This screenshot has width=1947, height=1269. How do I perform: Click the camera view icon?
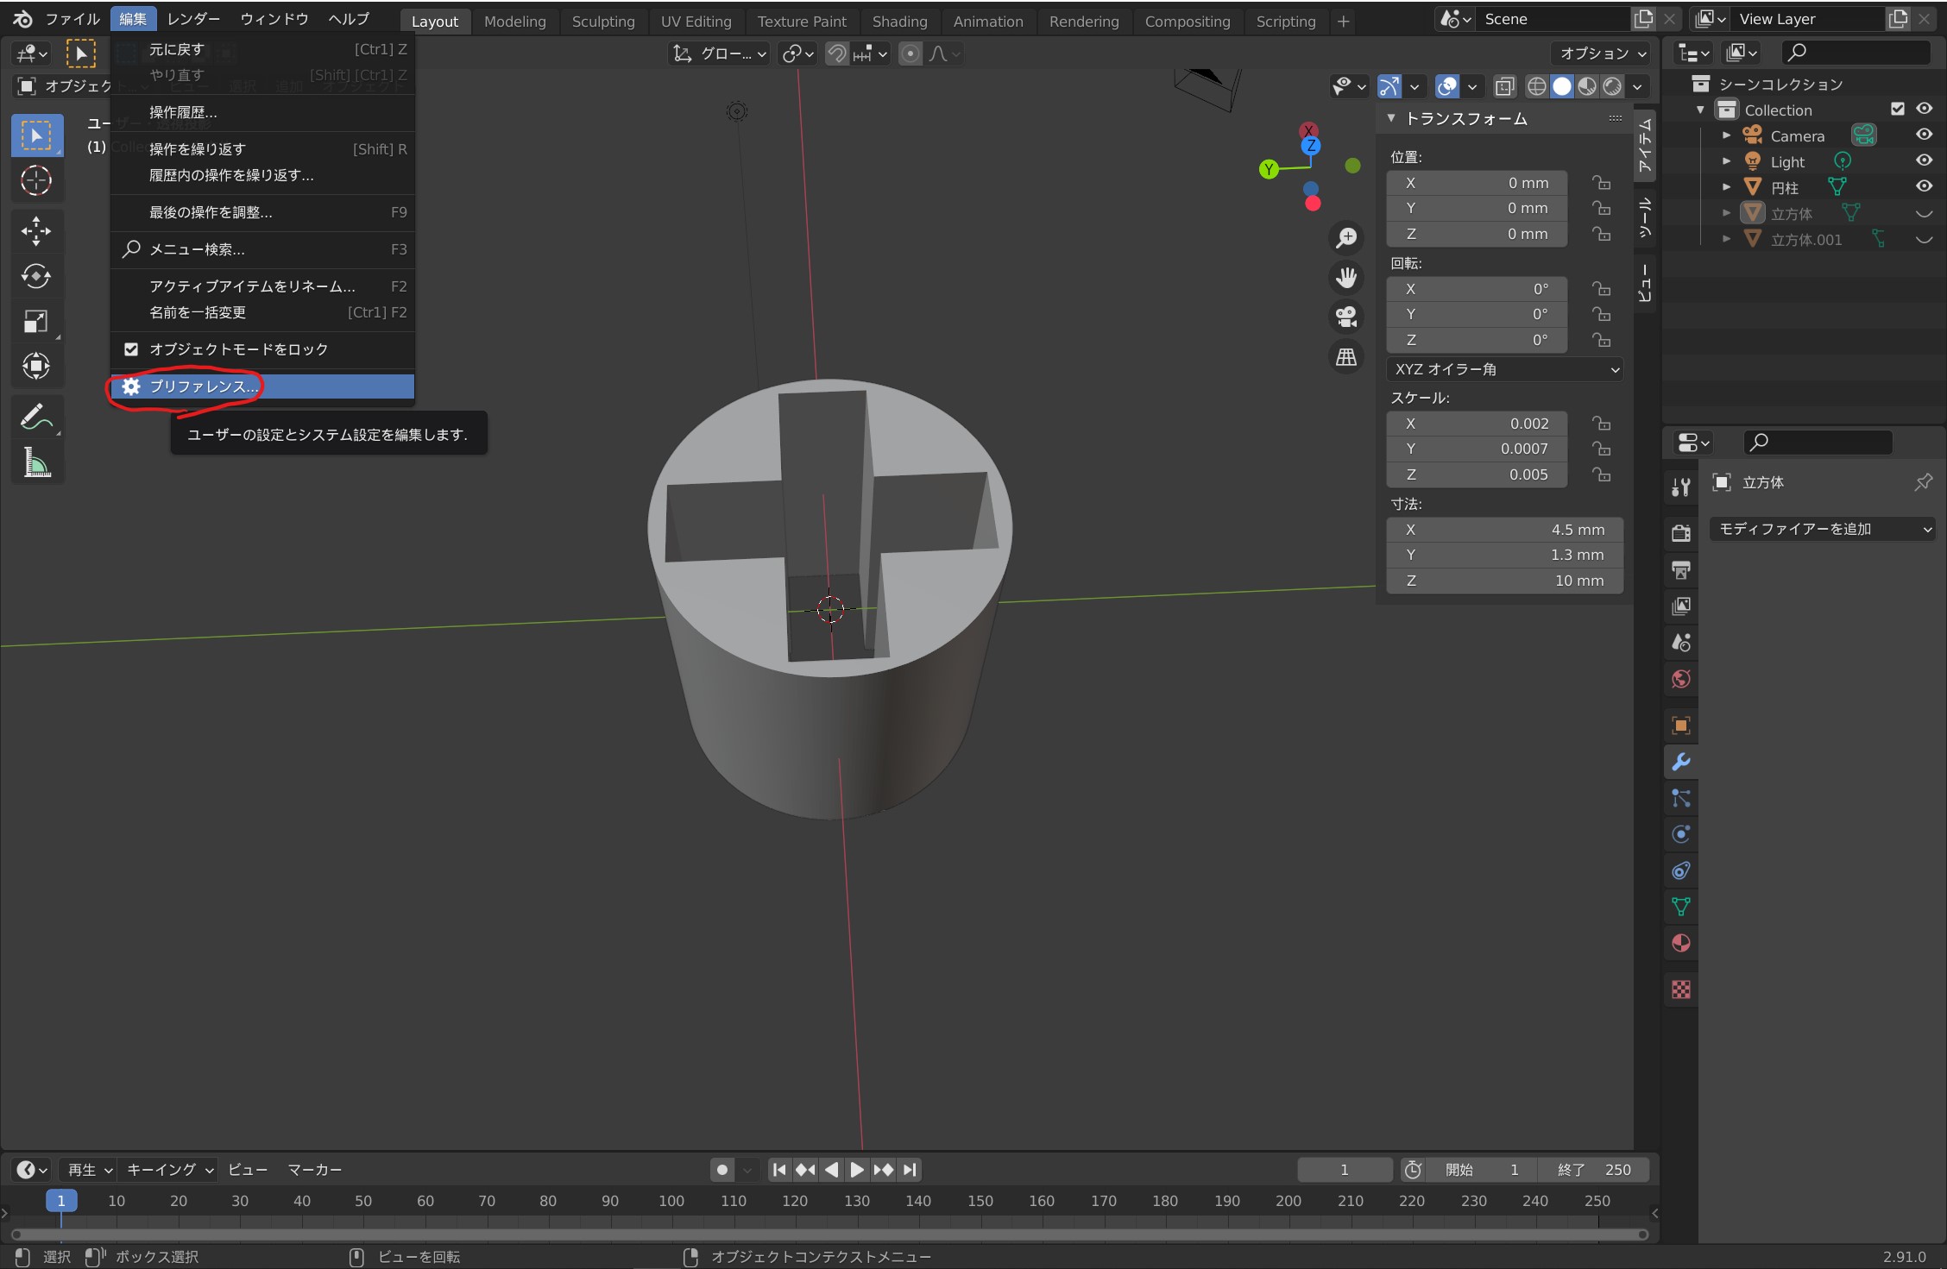click(x=1346, y=317)
